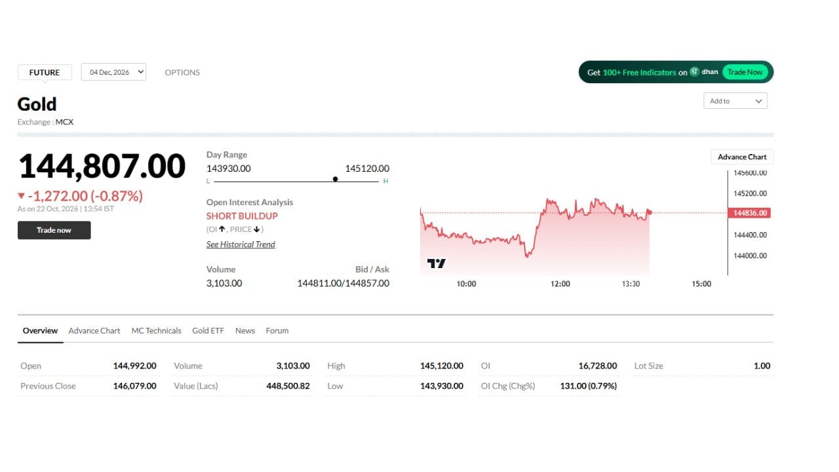
Task: Open the 04 Dec, 2026 expiry dropdown
Action: click(113, 72)
